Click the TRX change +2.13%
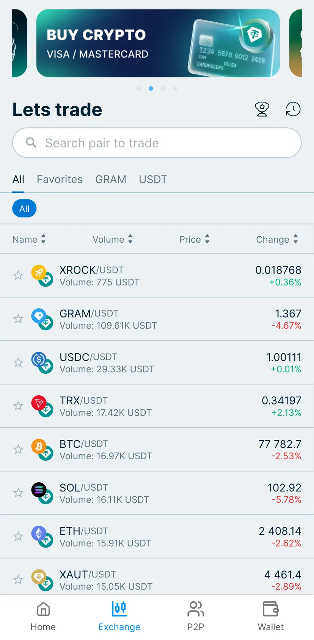This screenshot has height=640, width=314. coord(286,412)
